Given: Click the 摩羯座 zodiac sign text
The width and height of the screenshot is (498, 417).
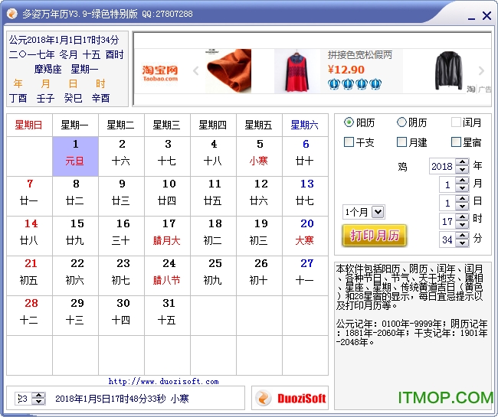Looking at the screenshot, I should click(48, 69).
